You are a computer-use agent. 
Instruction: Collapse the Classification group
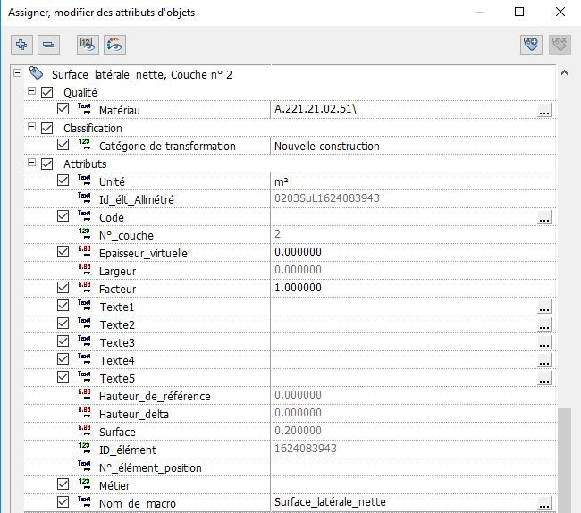(x=32, y=127)
